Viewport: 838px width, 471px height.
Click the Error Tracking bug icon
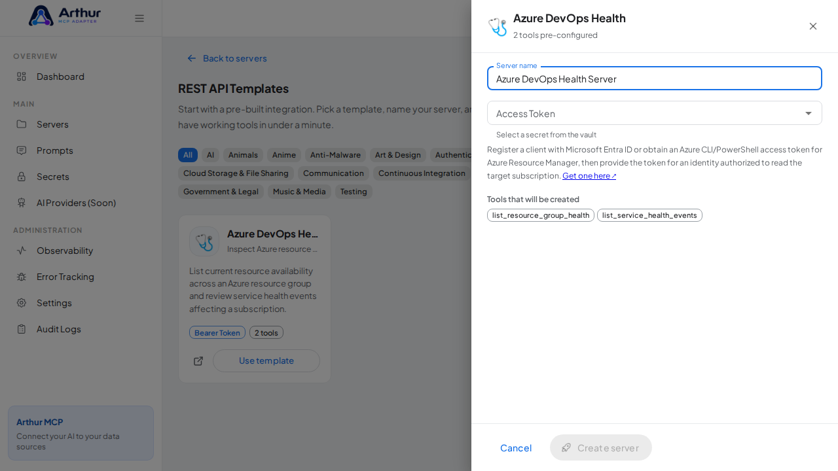click(22, 277)
